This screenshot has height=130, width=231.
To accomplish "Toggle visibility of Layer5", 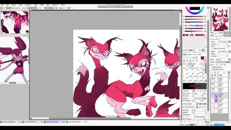I will click(x=213, y=84).
